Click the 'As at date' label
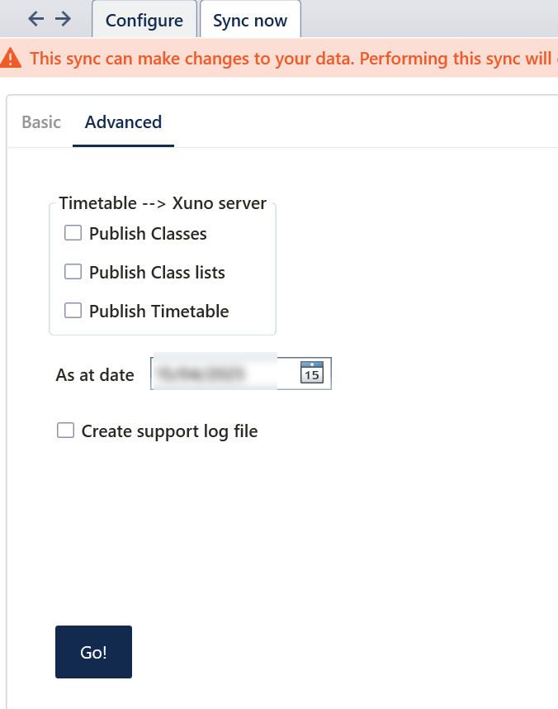 tap(95, 375)
